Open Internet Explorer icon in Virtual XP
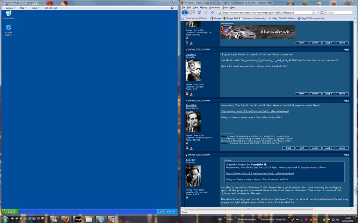The width and height of the screenshot is (358, 223). click(x=8, y=30)
